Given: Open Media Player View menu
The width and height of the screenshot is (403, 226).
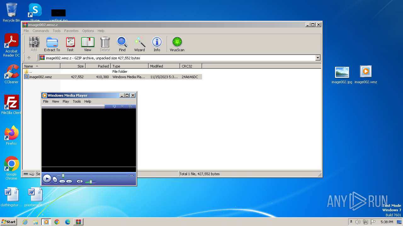Looking at the screenshot, I should coord(55,101).
